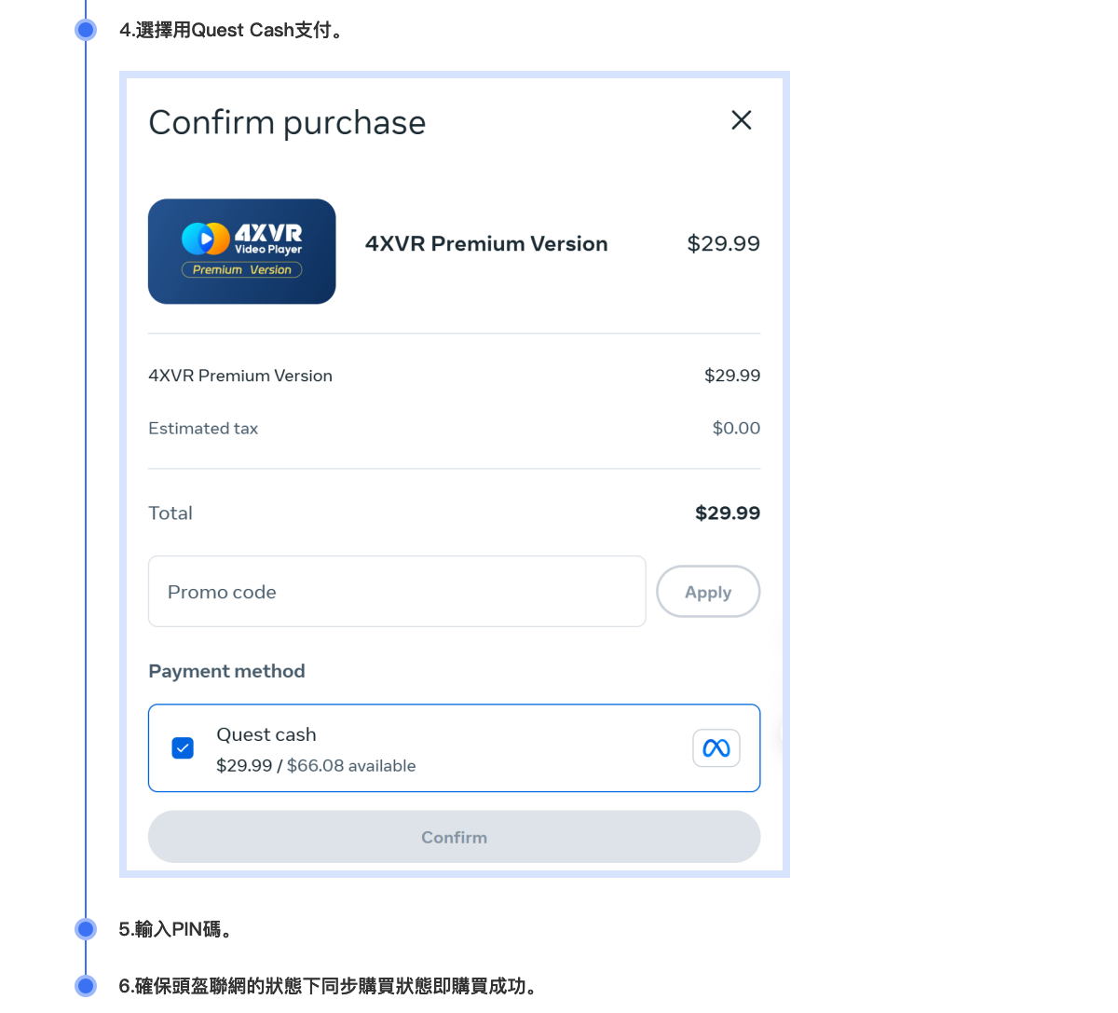Click the 4XVR Premium Version product title
The image size is (1118, 1013).
coord(486,244)
